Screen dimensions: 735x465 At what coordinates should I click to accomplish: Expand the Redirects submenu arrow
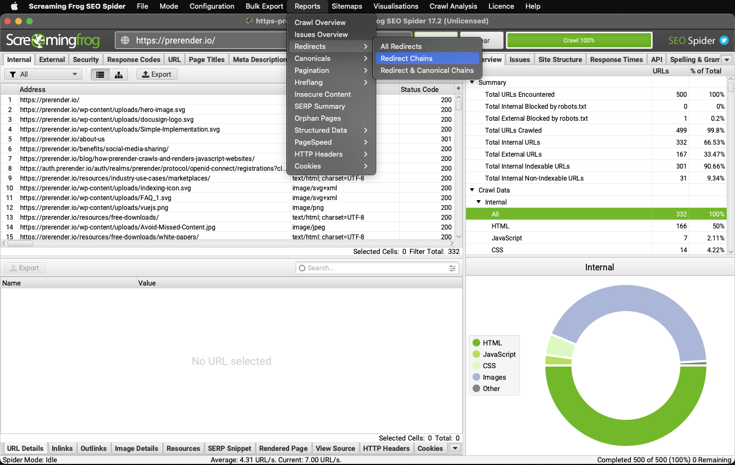(x=366, y=47)
